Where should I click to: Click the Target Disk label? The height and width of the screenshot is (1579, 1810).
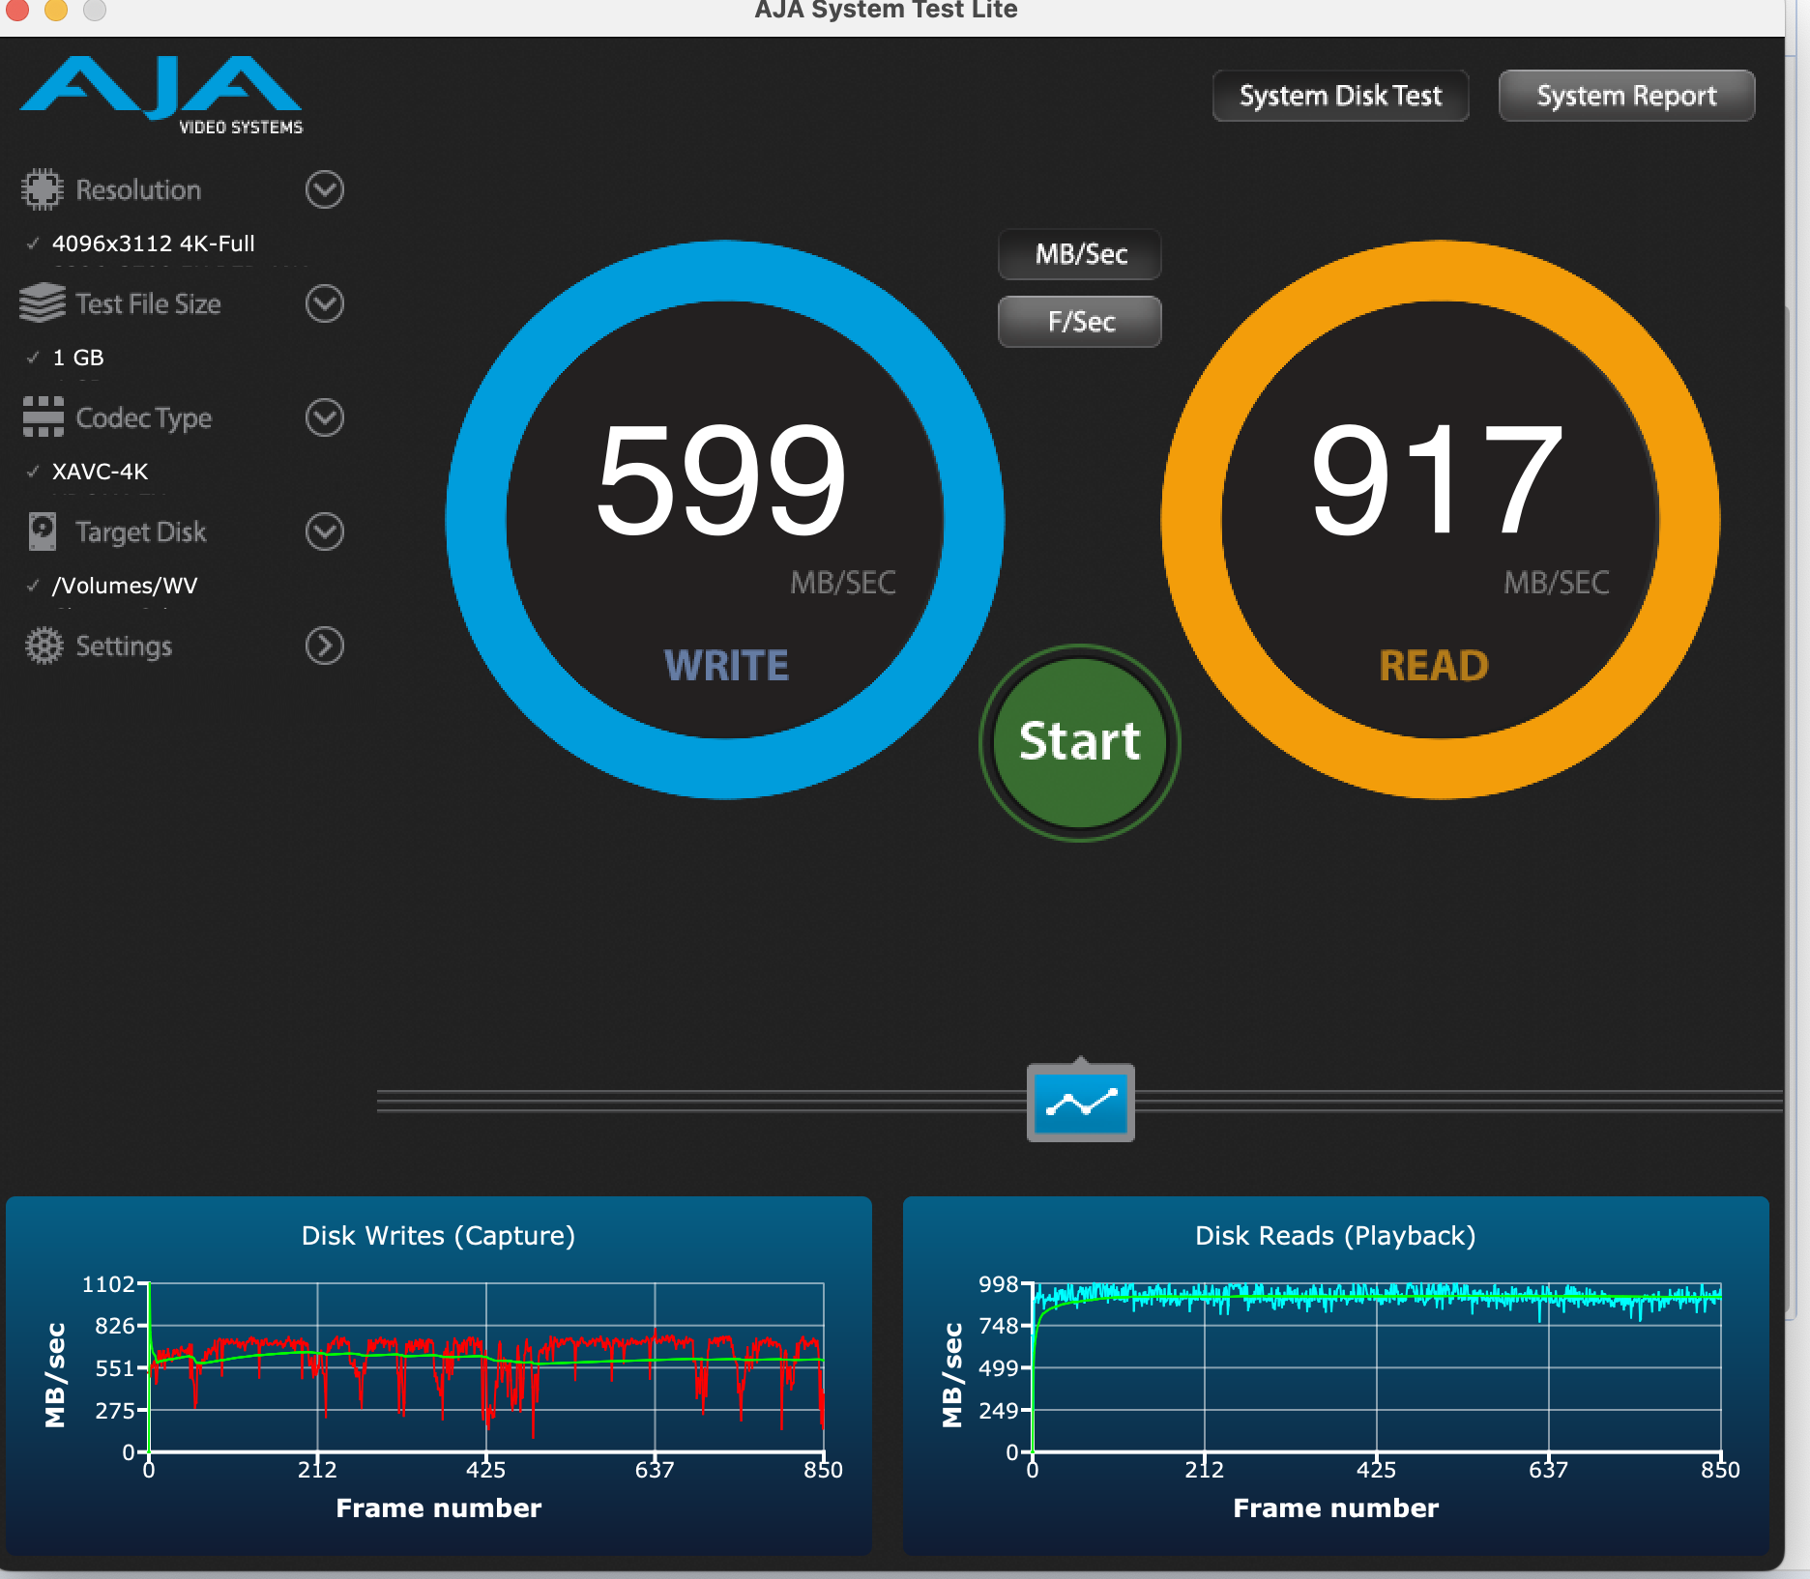tap(140, 532)
